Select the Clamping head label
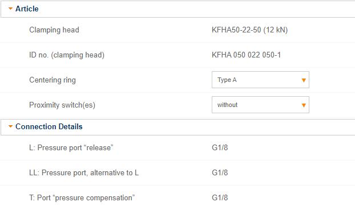 [x=54, y=30]
